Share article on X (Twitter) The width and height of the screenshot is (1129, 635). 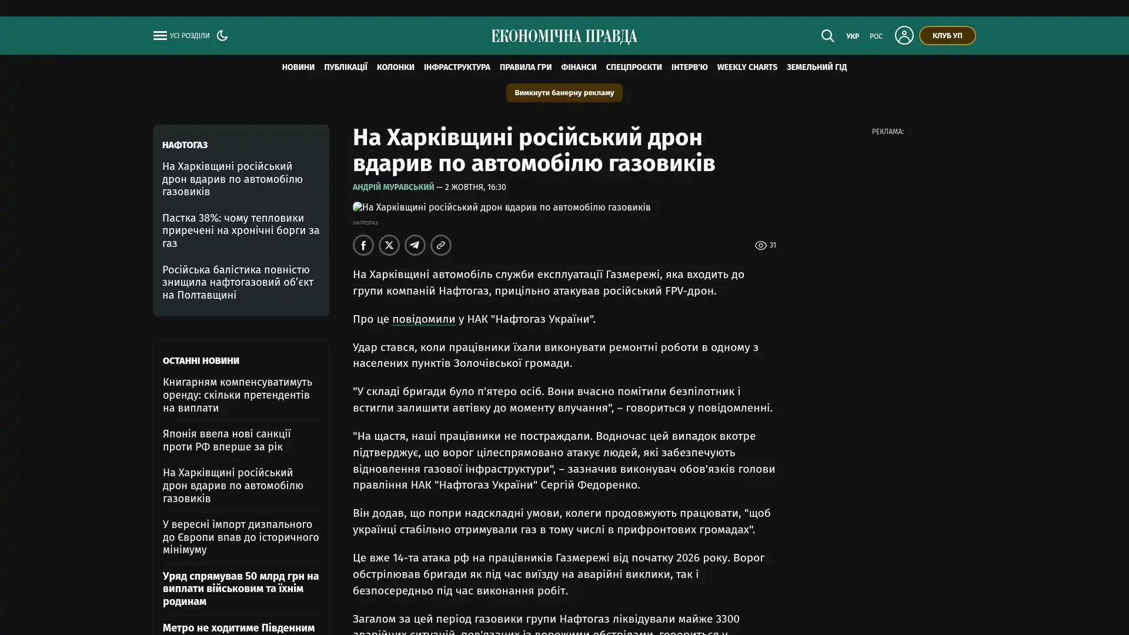pyautogui.click(x=389, y=245)
